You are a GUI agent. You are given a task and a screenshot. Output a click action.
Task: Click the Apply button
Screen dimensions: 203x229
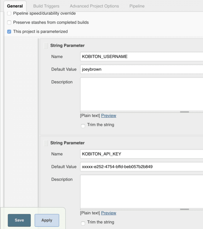[x=47, y=220]
